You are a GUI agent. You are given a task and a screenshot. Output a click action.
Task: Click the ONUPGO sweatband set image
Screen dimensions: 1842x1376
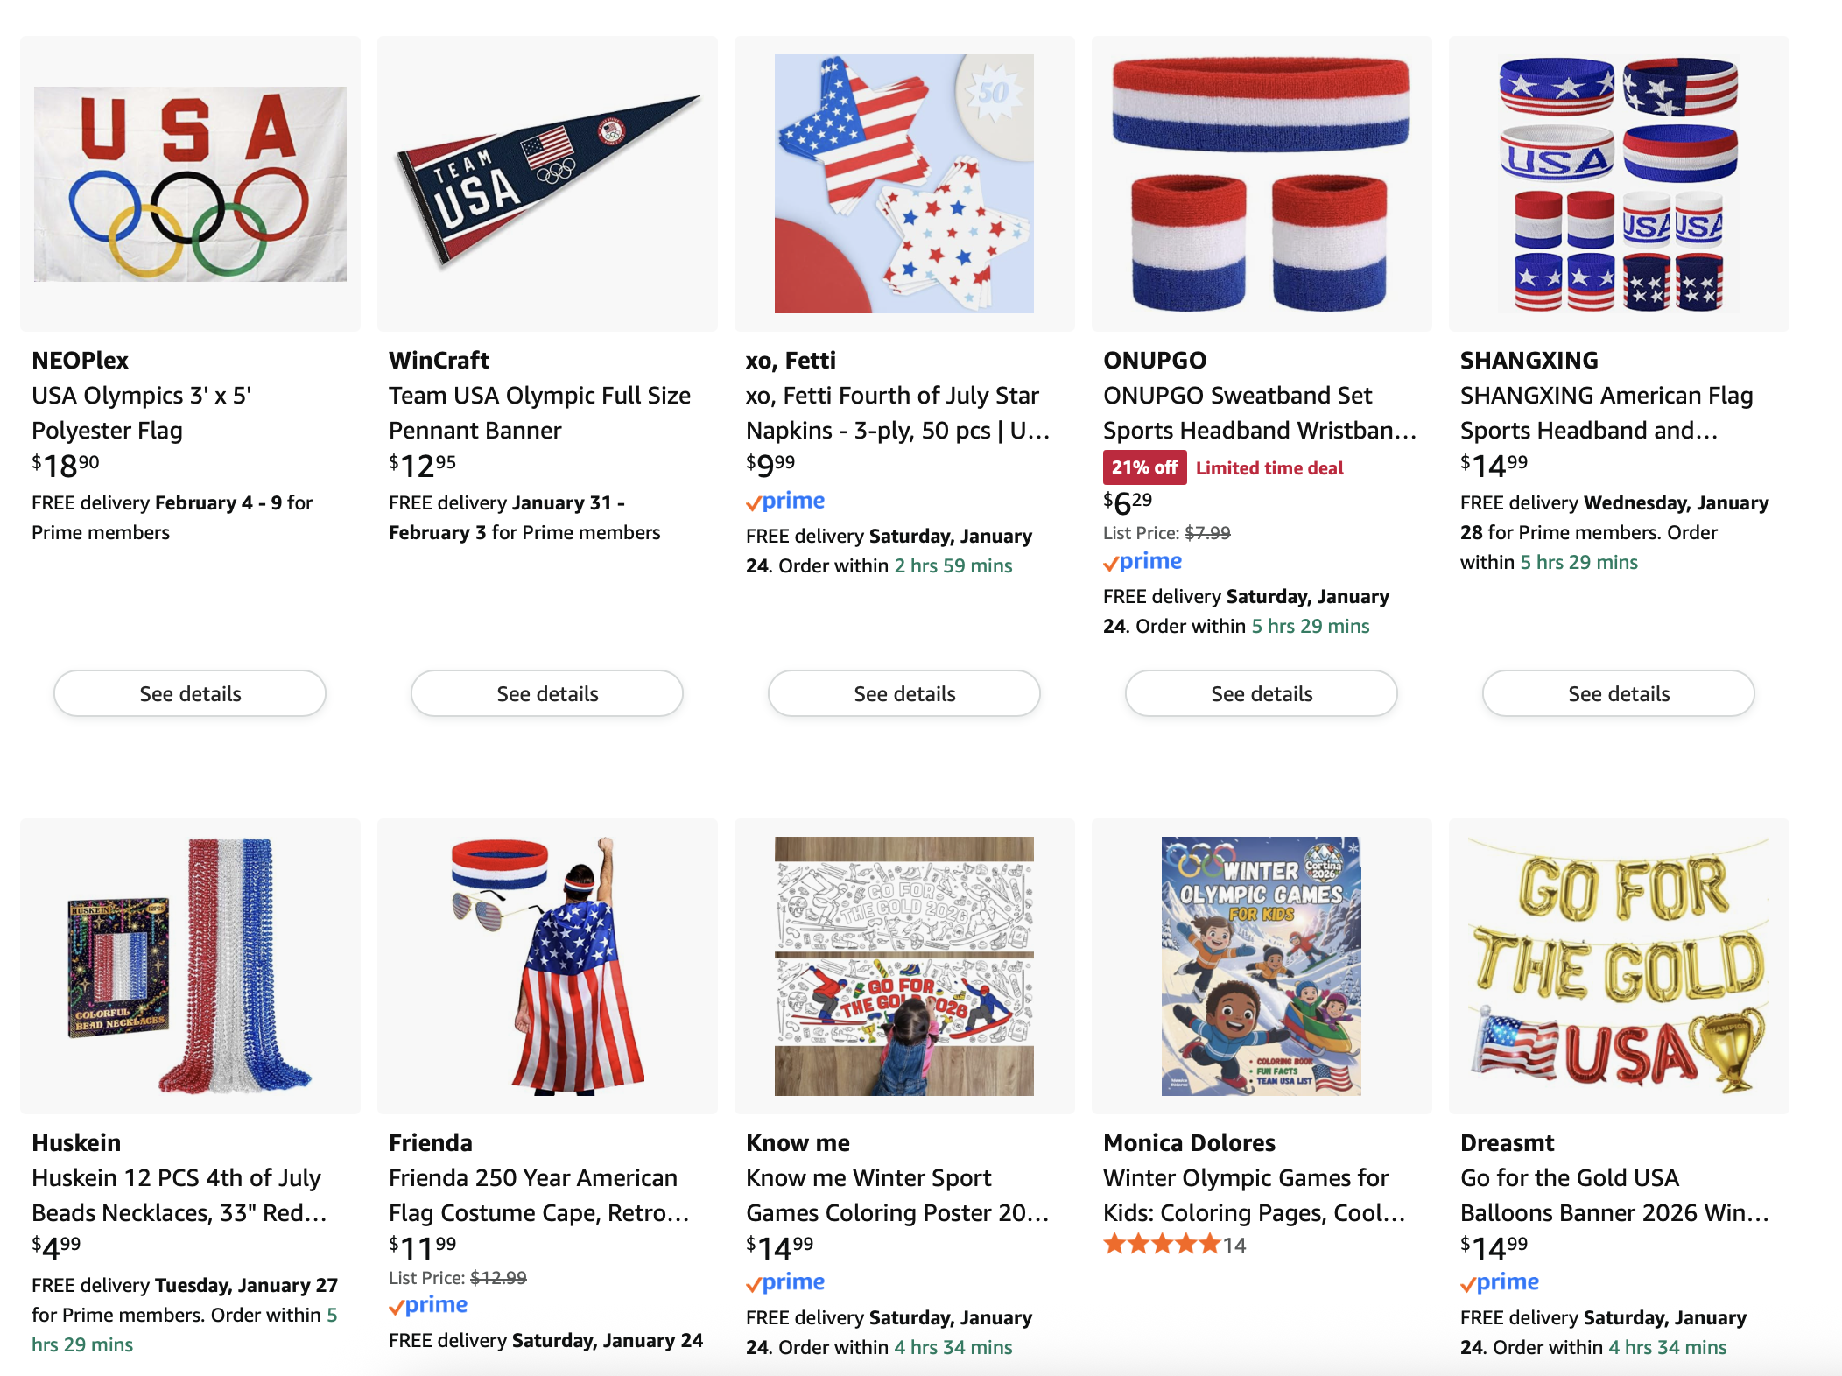coord(1262,184)
